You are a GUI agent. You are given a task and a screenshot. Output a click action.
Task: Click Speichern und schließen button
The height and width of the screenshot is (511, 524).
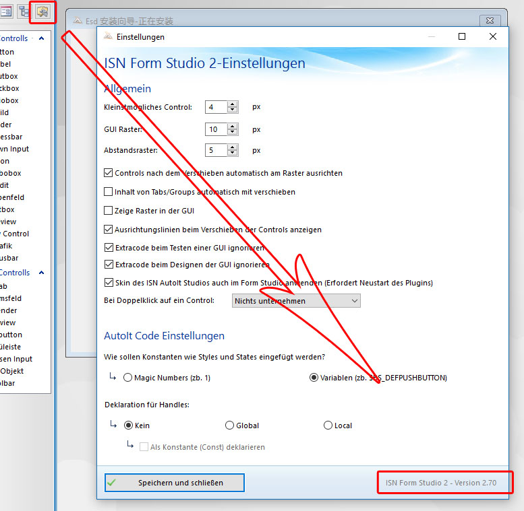pyautogui.click(x=175, y=483)
